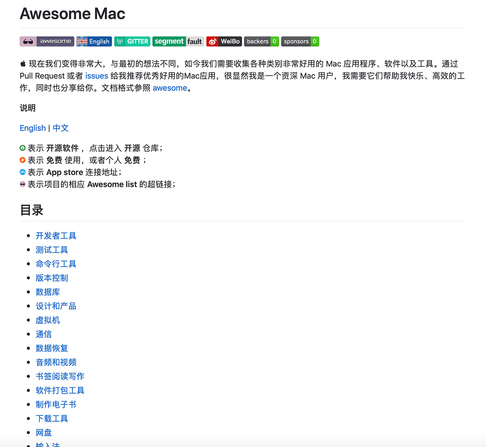Open the 版本控制 contents entry

pyautogui.click(x=52, y=278)
